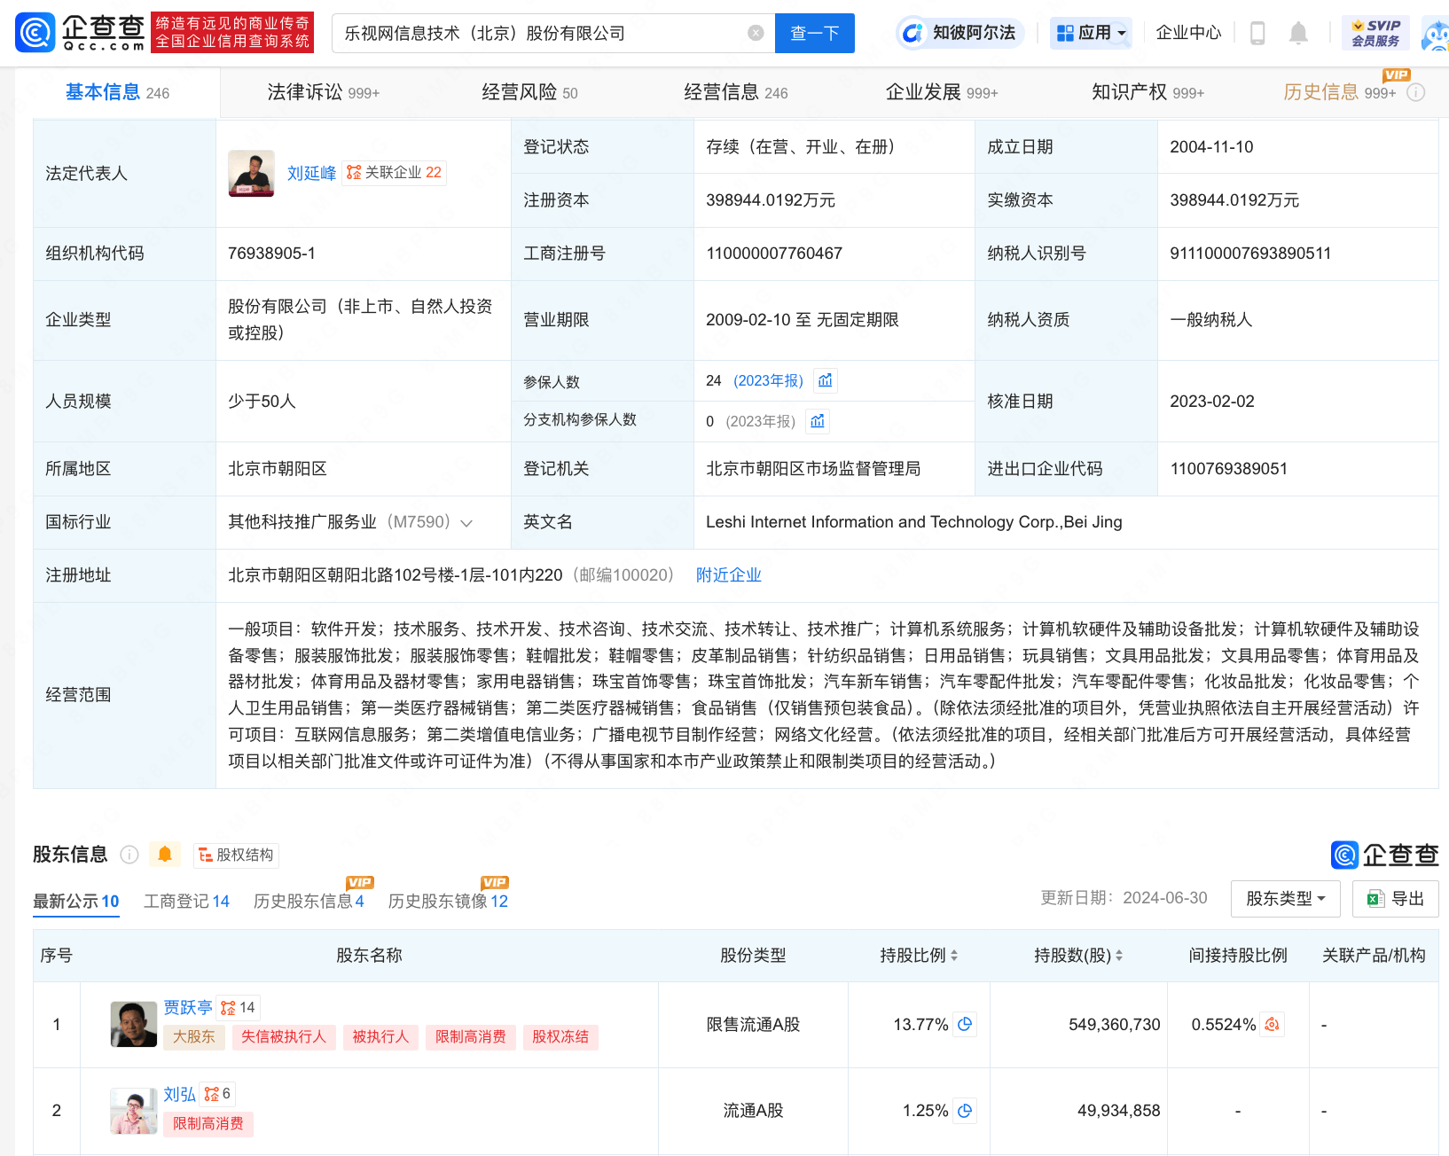The width and height of the screenshot is (1449, 1156).
Task: Click related-companies icon next to 贾跃亭
Action: [x=238, y=1007]
